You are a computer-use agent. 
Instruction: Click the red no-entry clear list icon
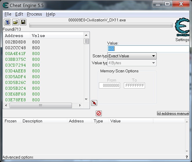(99, 113)
